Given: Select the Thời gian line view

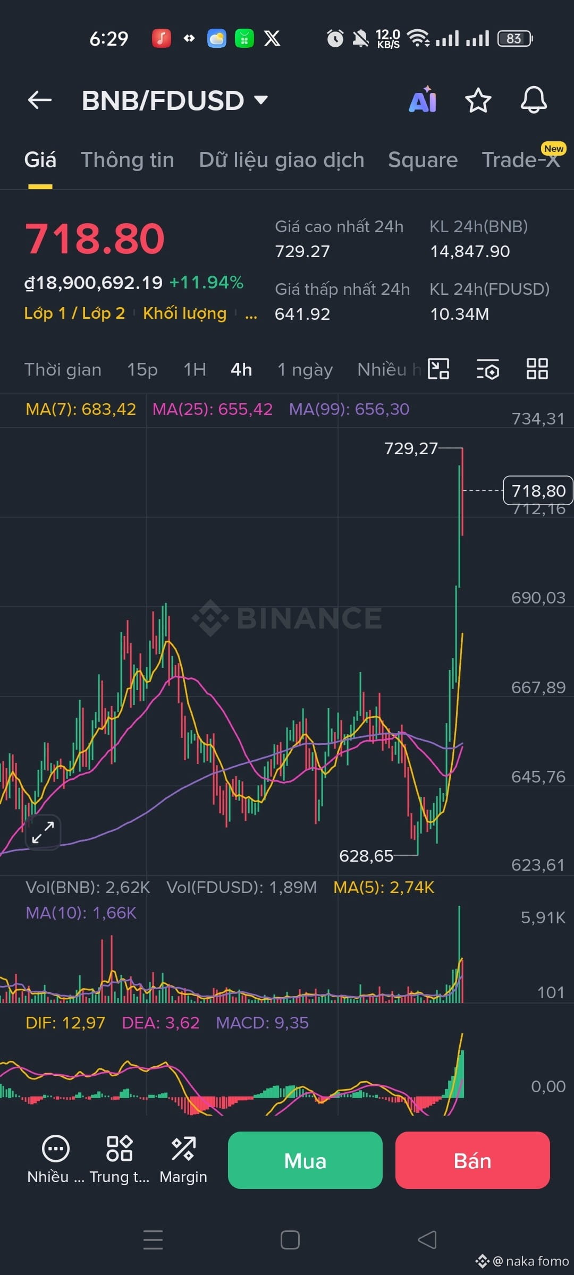Looking at the screenshot, I should [63, 369].
